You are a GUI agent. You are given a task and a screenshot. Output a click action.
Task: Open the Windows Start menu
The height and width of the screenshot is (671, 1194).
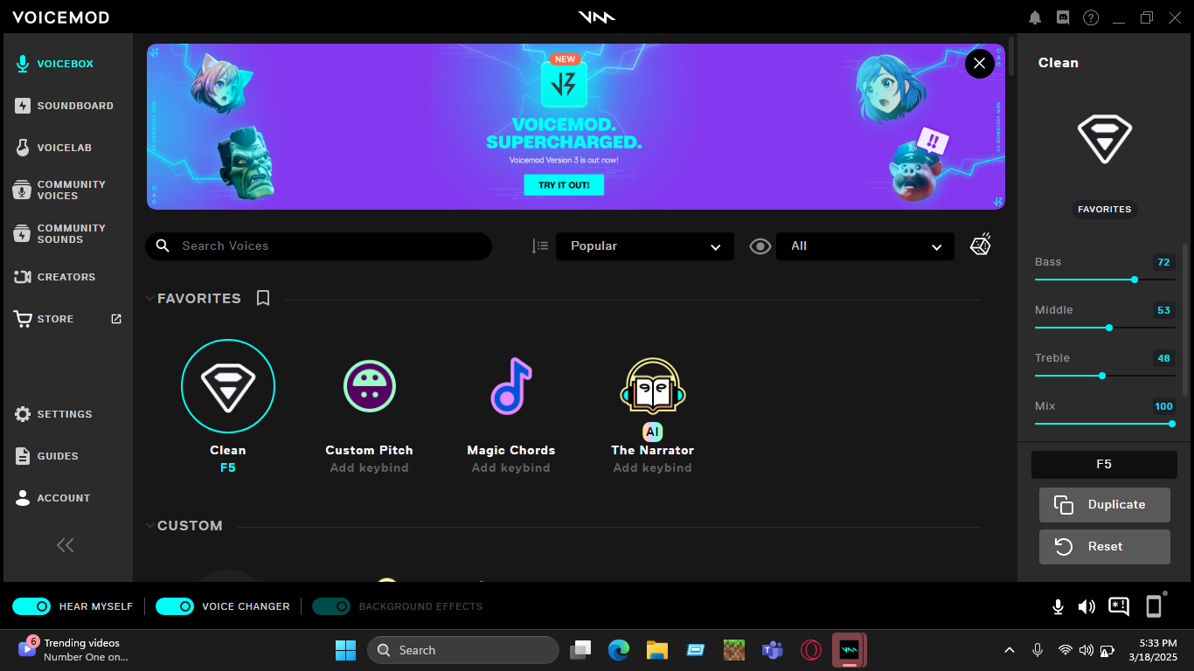pyautogui.click(x=345, y=650)
